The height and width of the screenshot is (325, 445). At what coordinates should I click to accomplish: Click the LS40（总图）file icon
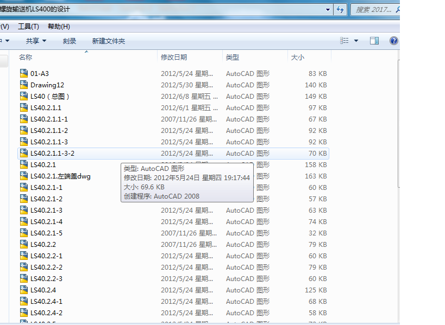(x=24, y=96)
